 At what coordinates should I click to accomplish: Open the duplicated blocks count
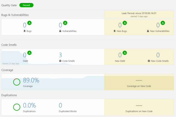(60, 105)
